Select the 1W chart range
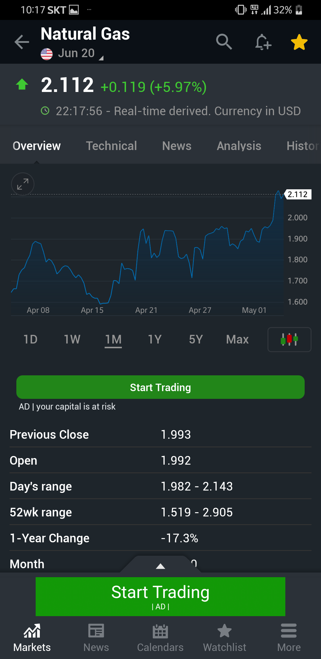This screenshot has height=659, width=321. click(x=72, y=339)
